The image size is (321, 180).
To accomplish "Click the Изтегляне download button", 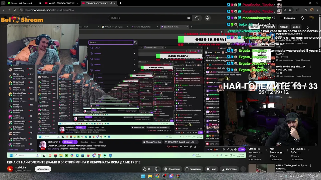I will [x=229, y=169].
